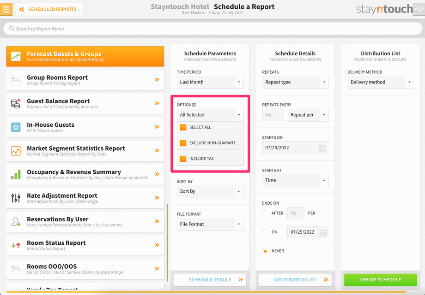Click double chevron on Guest Balance Report
425x295 pixels.
tap(157, 103)
